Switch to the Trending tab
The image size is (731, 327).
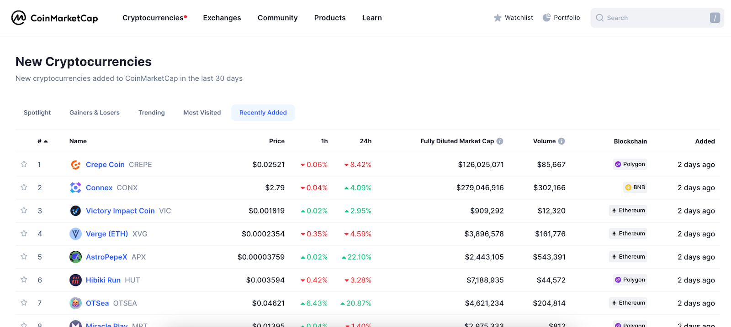151,113
